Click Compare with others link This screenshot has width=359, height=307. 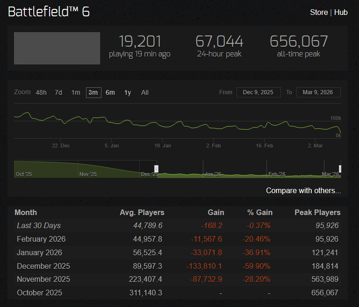coord(303,191)
